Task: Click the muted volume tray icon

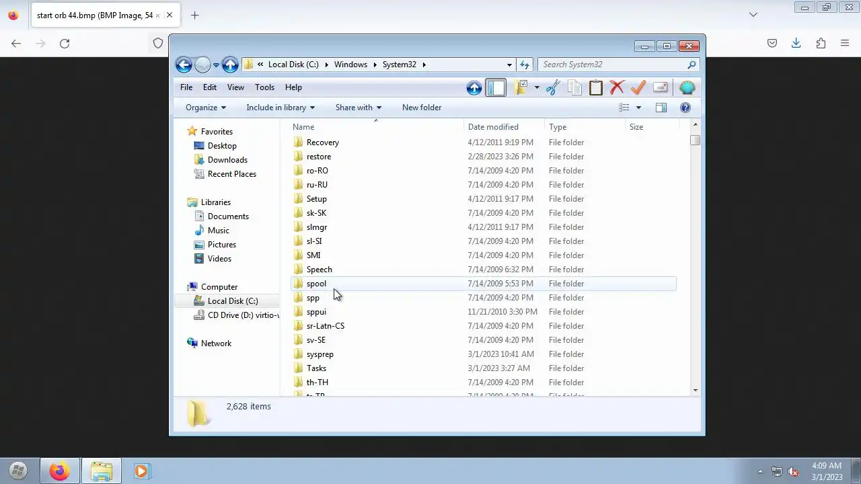Action: coord(793,471)
